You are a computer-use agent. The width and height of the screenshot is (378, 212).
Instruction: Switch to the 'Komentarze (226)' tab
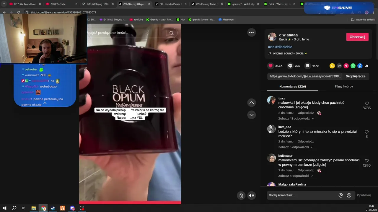coord(293,87)
